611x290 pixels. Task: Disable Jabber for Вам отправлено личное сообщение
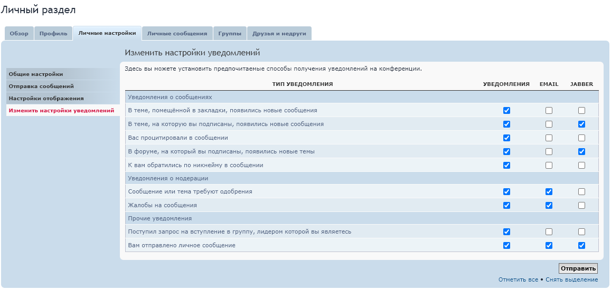pos(581,245)
